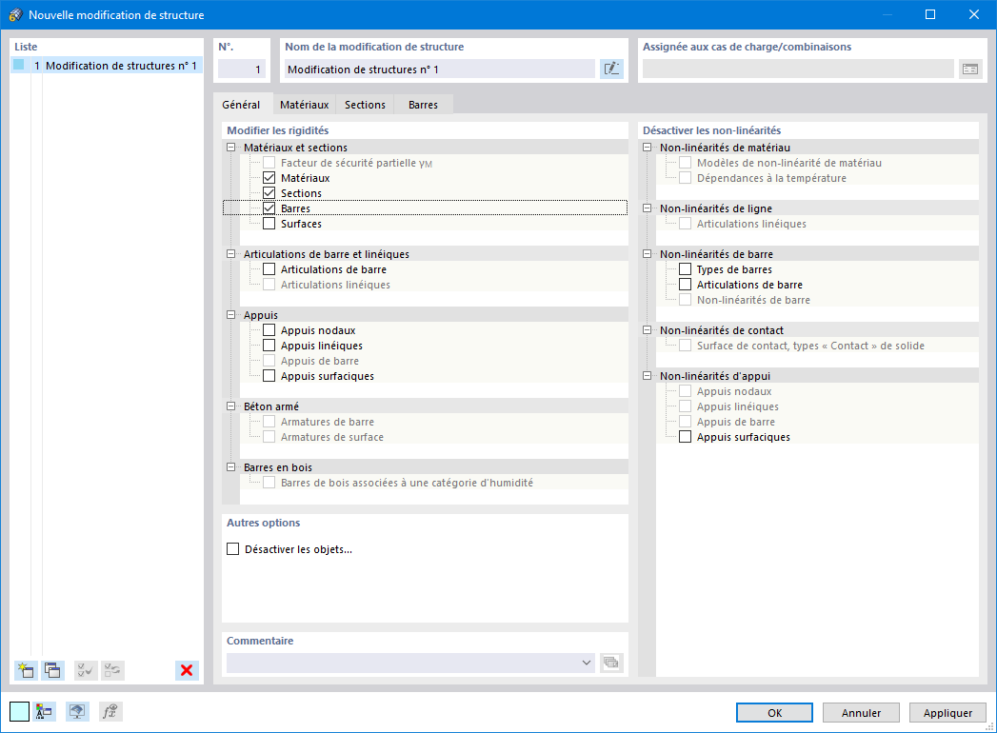The width and height of the screenshot is (997, 733).
Task: Check Appuis linéiques under Appuis
Action: 269,346
